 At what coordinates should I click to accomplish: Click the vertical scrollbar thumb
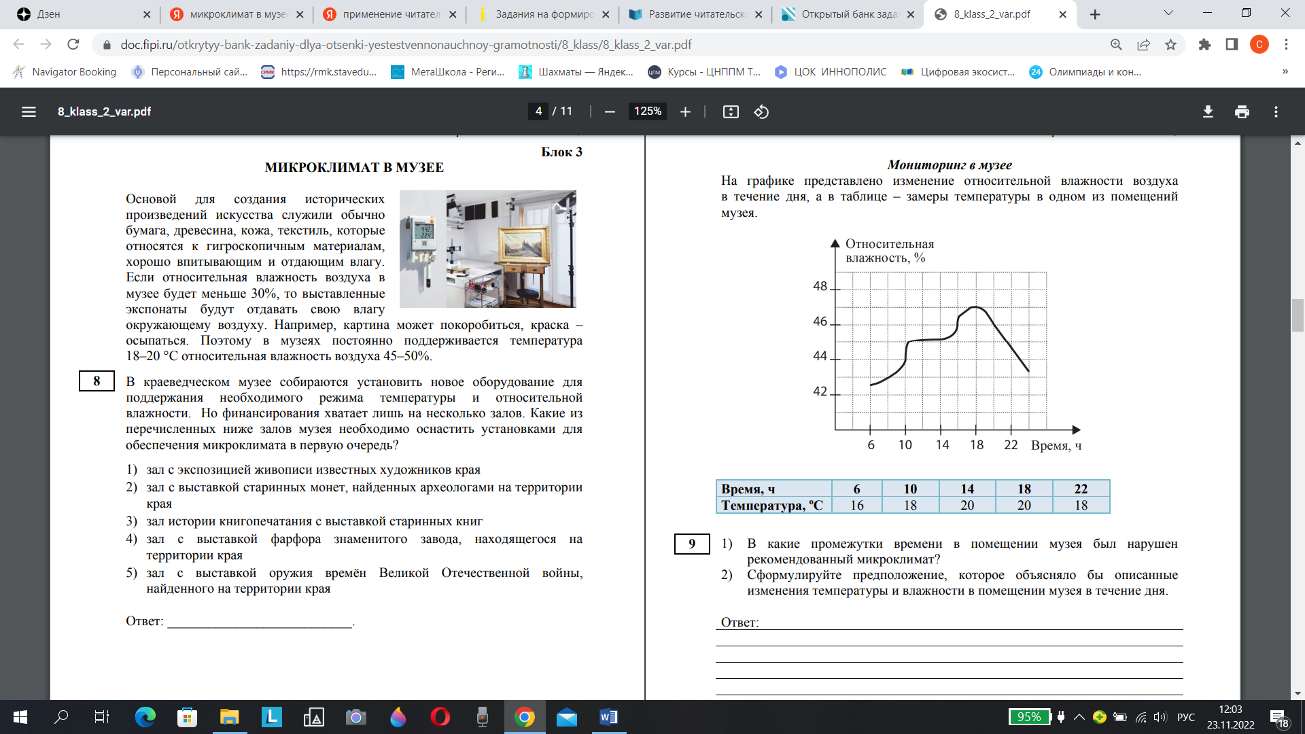[1298, 315]
